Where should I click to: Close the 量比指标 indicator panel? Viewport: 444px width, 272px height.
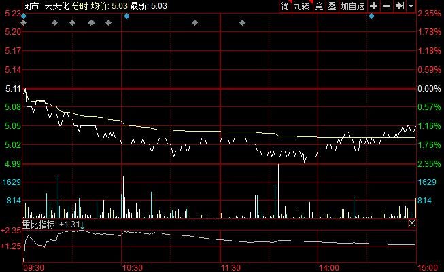412,223
